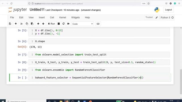Open the View menu
182x102 pixels.
pos(31,18)
